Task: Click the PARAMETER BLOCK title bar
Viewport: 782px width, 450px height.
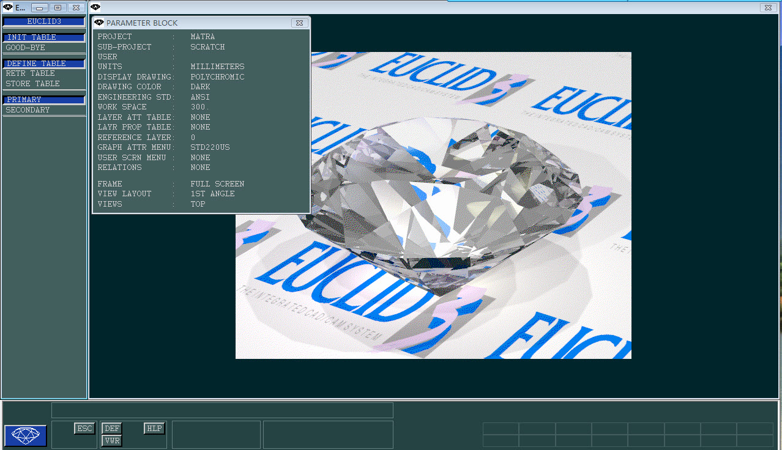Action: [x=201, y=23]
